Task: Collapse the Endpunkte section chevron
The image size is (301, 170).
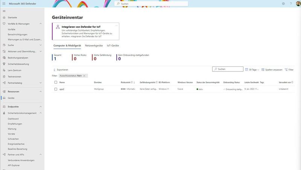Action: click(x=41, y=107)
